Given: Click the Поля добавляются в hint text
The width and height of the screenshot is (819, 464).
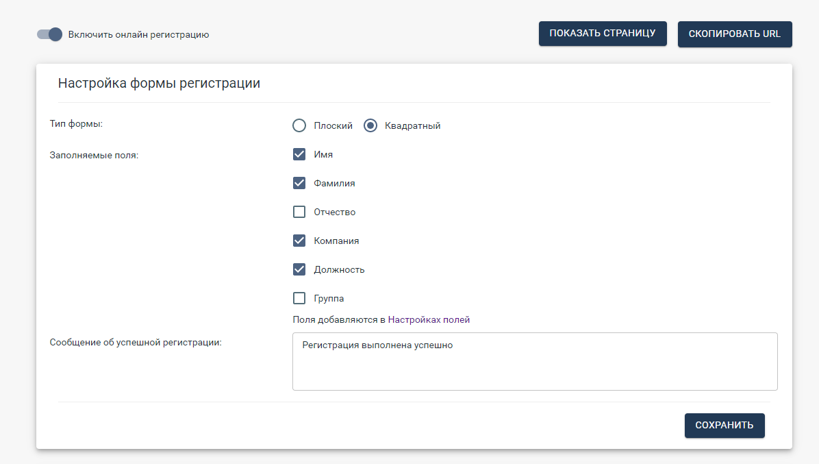Looking at the screenshot, I should coord(338,319).
